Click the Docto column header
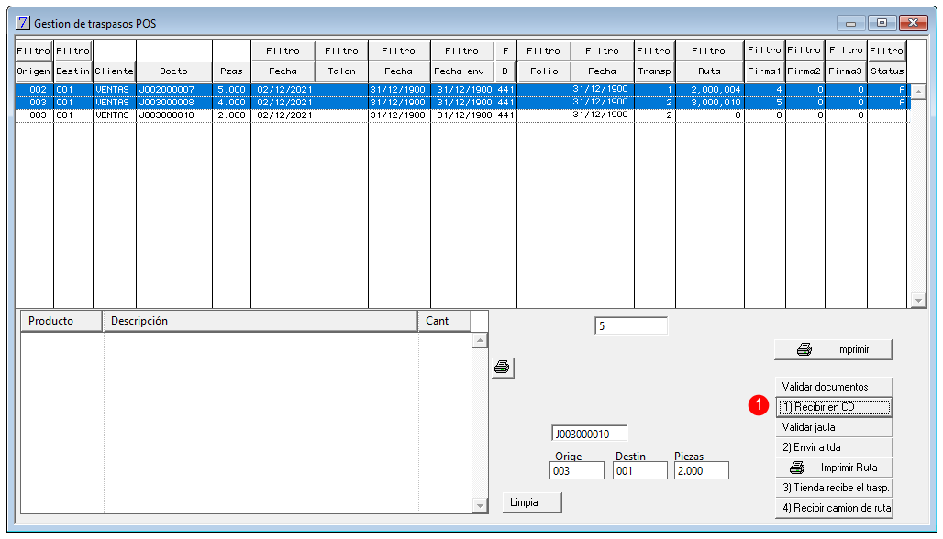 [x=173, y=71]
